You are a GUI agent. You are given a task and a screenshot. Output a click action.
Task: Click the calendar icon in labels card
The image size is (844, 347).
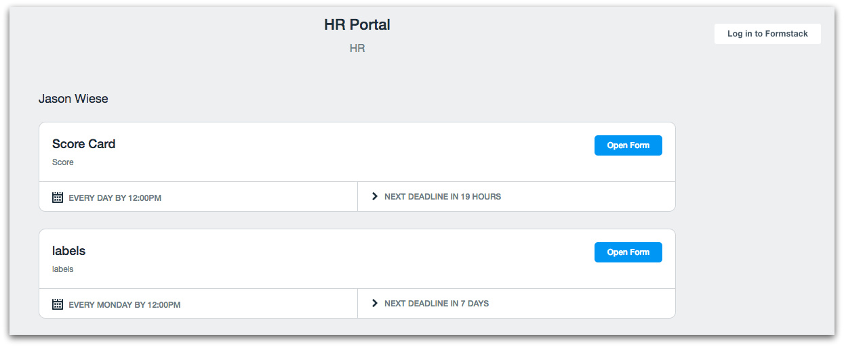pyautogui.click(x=58, y=304)
